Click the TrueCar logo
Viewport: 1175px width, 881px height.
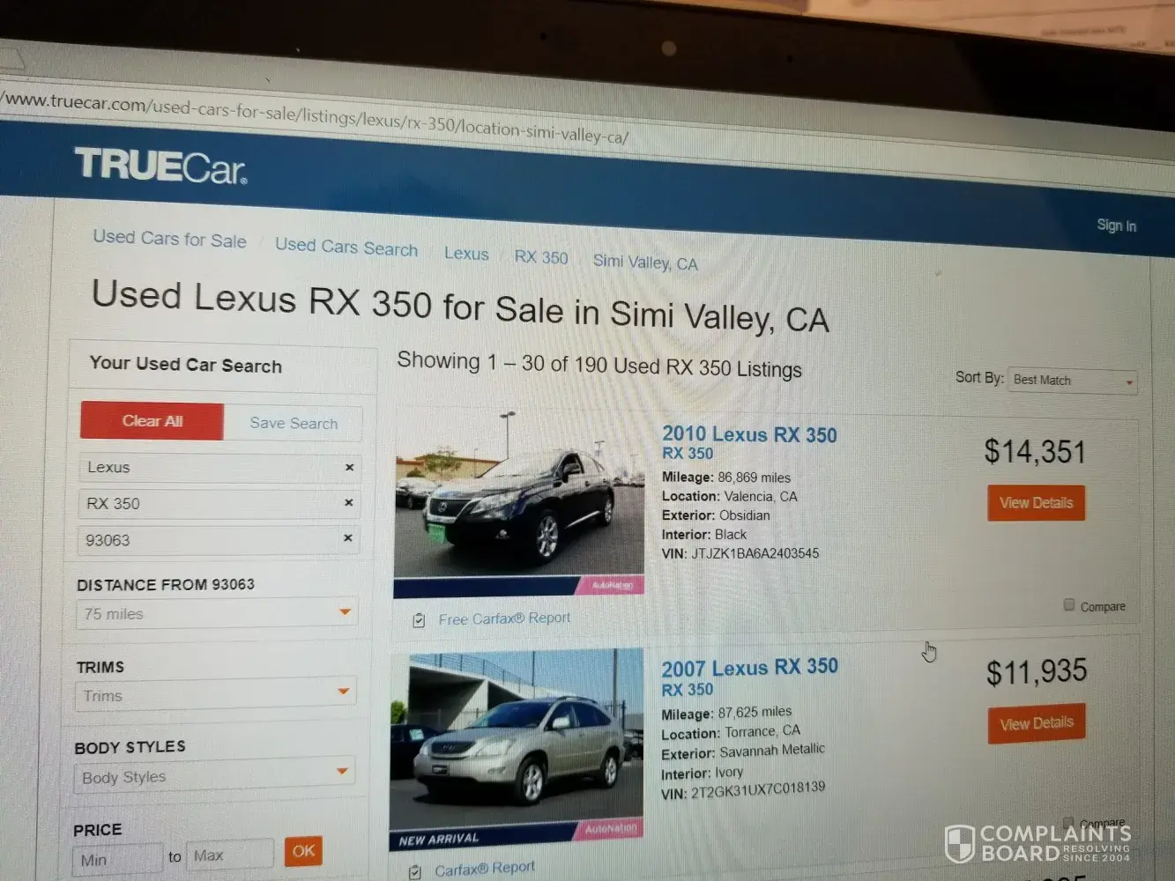(160, 166)
